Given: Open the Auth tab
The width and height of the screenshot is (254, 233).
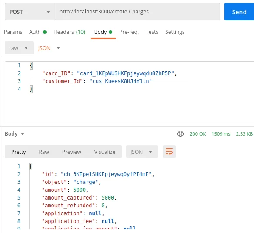Looking at the screenshot, I should point(38,32).
